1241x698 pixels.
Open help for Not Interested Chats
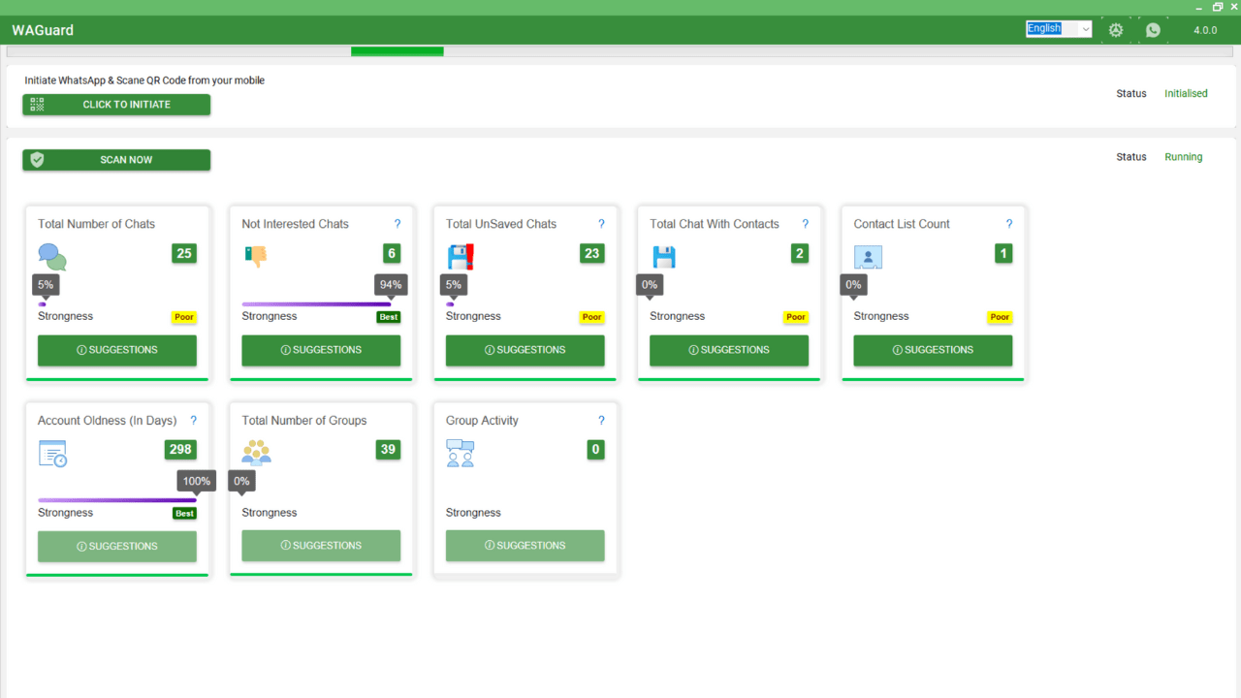pyautogui.click(x=398, y=224)
